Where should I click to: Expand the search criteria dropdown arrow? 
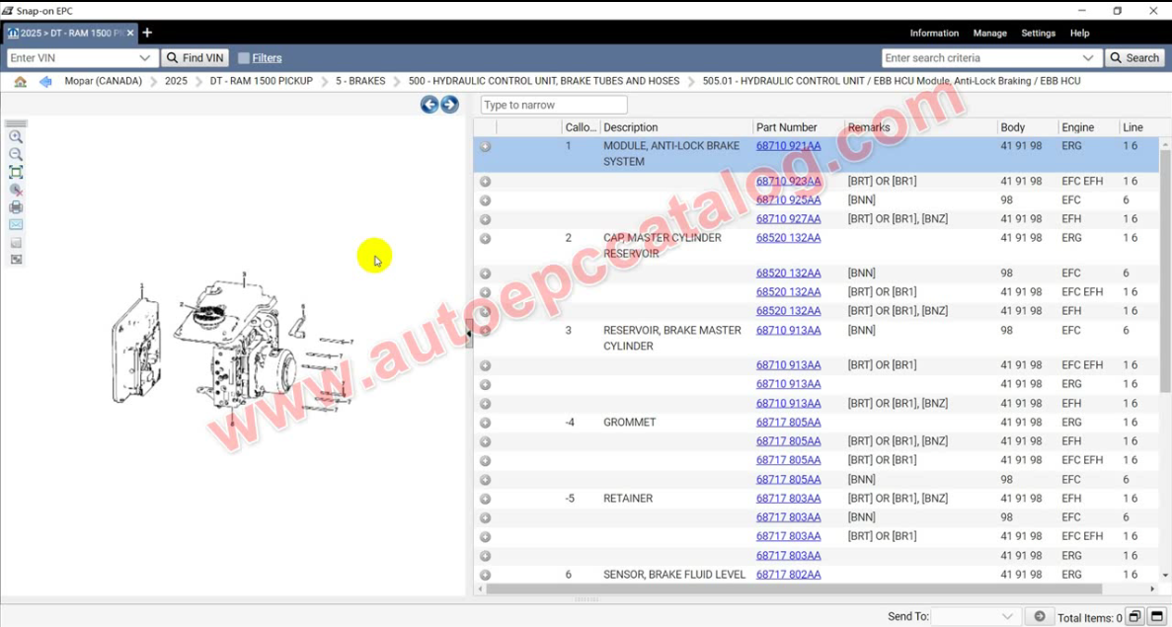pos(1088,58)
